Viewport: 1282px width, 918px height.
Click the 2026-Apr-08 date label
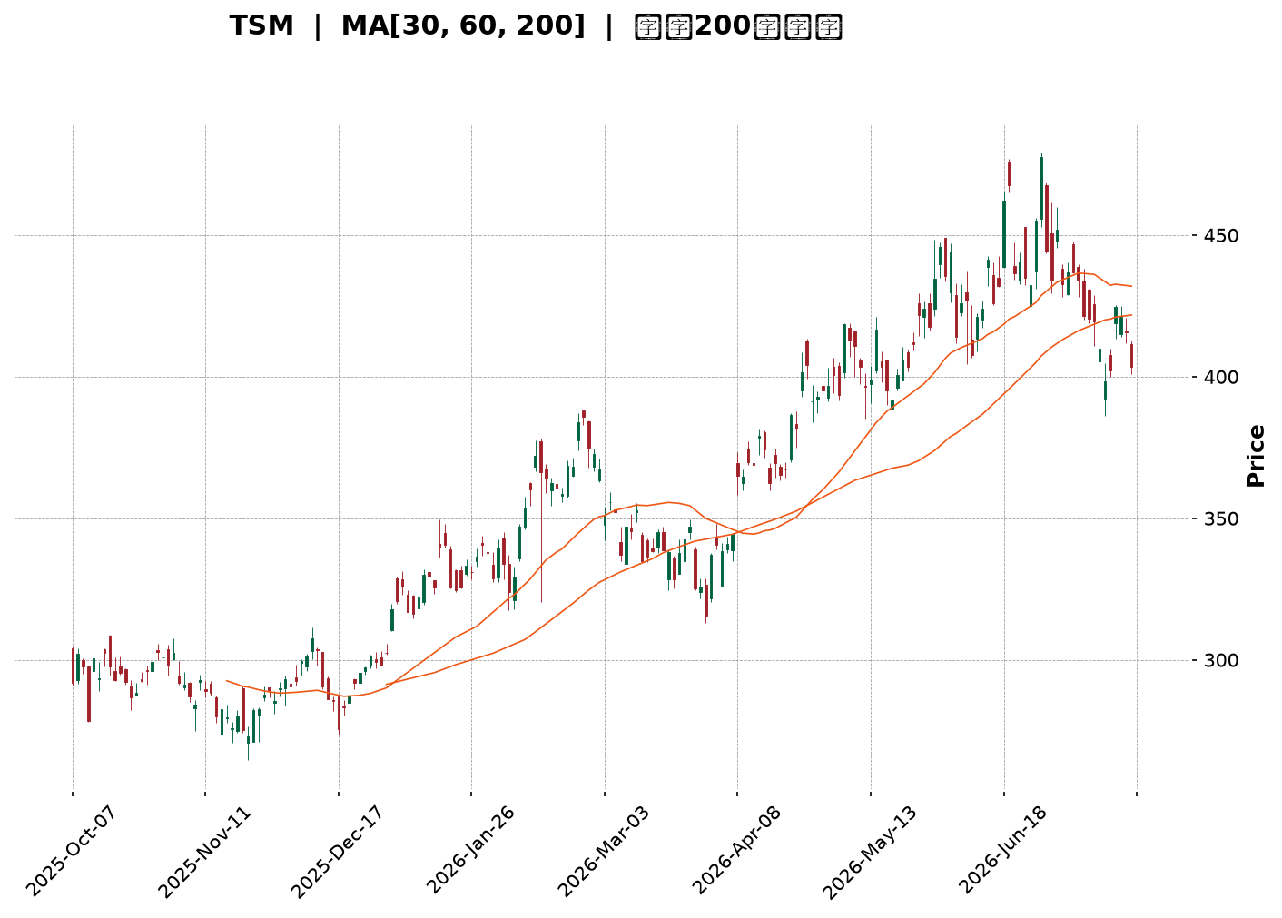pyautogui.click(x=736, y=851)
